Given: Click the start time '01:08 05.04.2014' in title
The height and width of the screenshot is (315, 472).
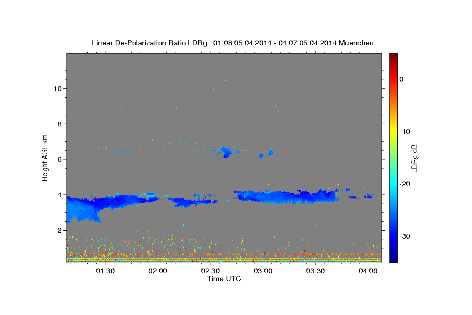Looking at the screenshot, I should tap(242, 43).
